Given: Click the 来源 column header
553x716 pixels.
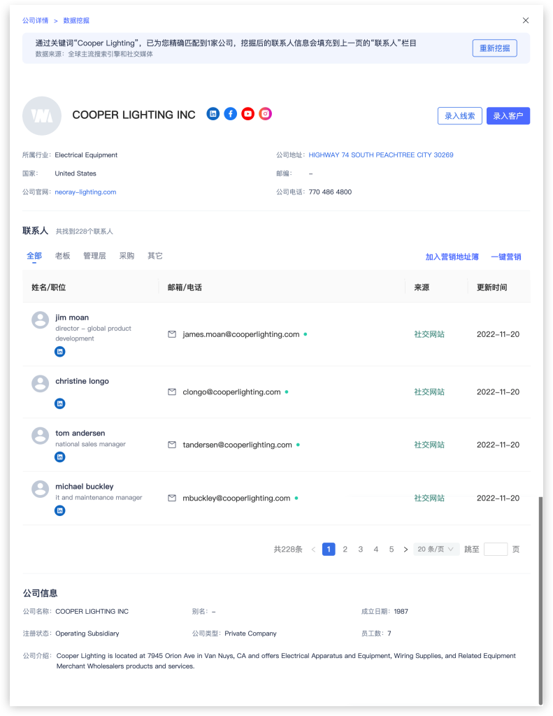Looking at the screenshot, I should 422,287.
